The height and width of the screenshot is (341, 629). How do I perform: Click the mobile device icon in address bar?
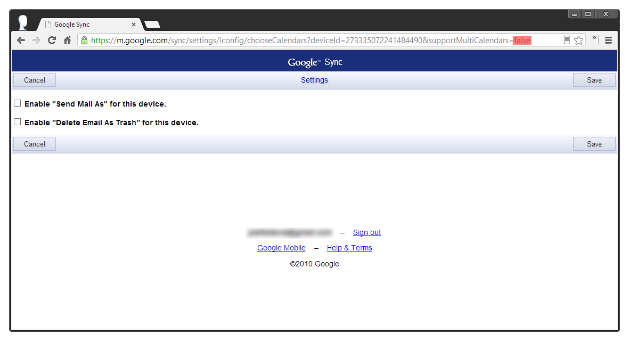tap(567, 40)
